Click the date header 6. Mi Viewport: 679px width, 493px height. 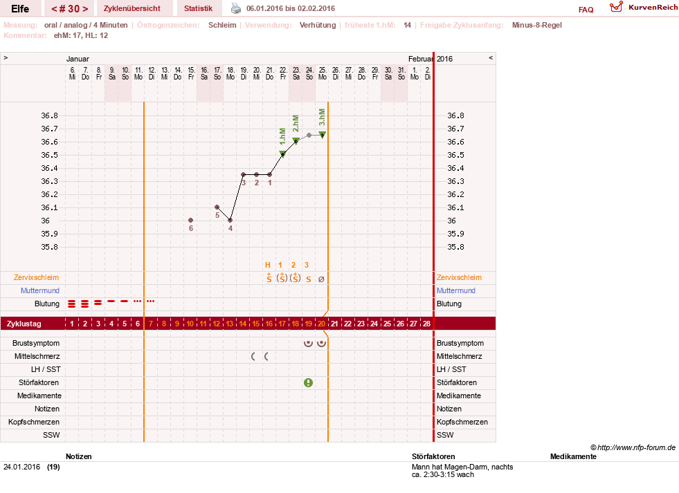coord(72,73)
